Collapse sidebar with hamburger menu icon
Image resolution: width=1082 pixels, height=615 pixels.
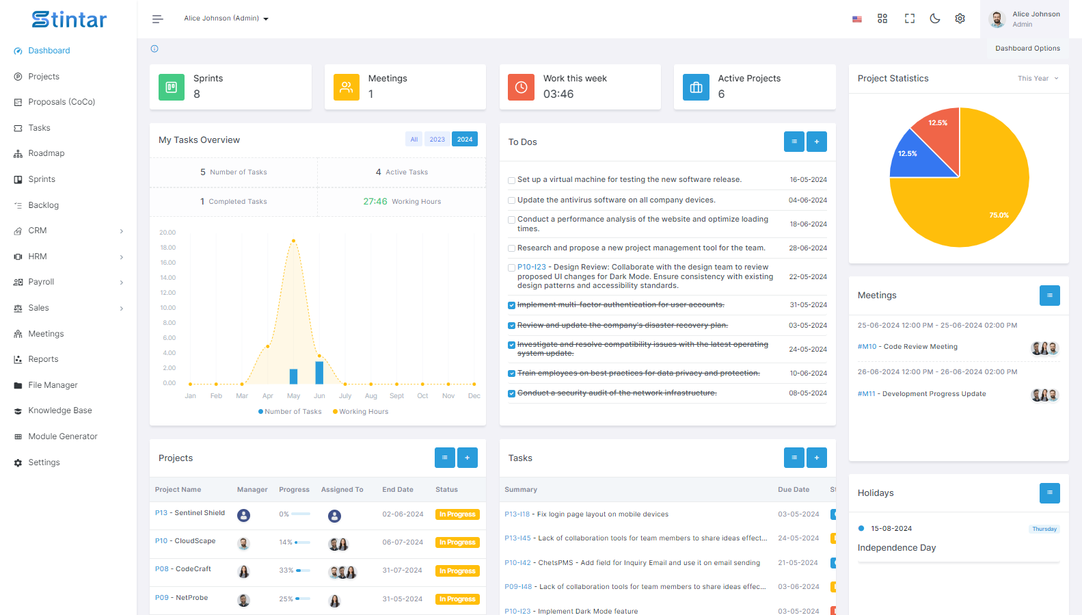click(x=157, y=19)
